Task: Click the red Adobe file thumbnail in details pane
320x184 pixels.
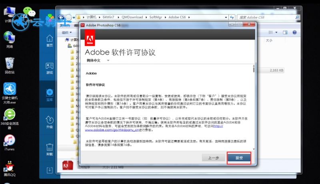Action: click(68, 165)
